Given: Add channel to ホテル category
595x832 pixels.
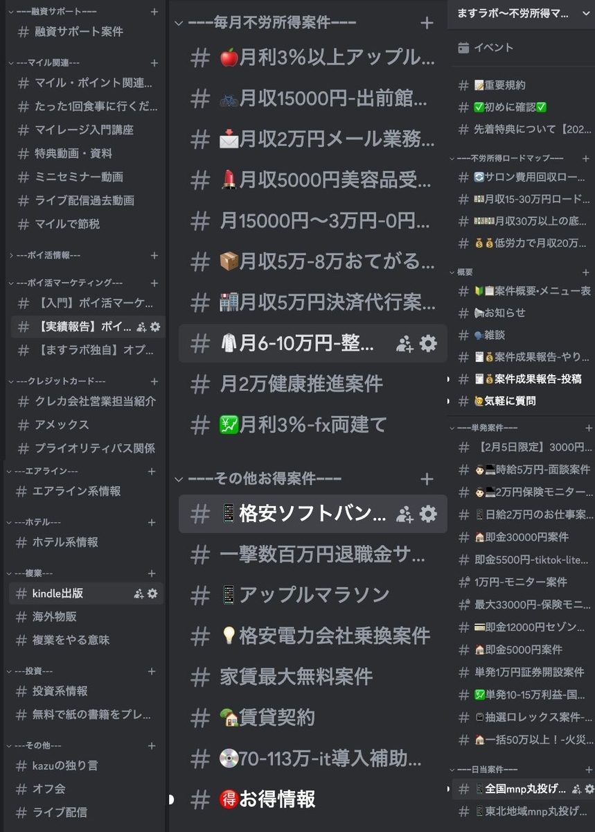Looking at the screenshot, I should point(152,522).
